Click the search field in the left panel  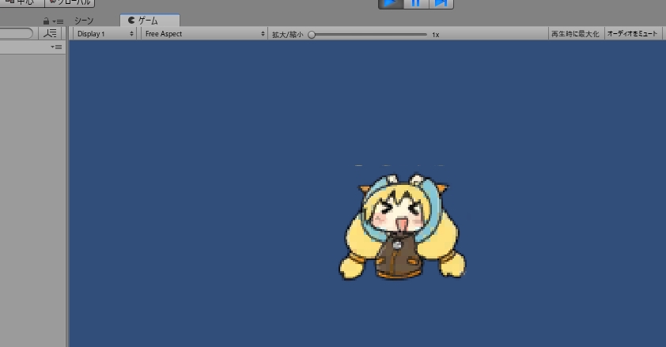coord(16,33)
